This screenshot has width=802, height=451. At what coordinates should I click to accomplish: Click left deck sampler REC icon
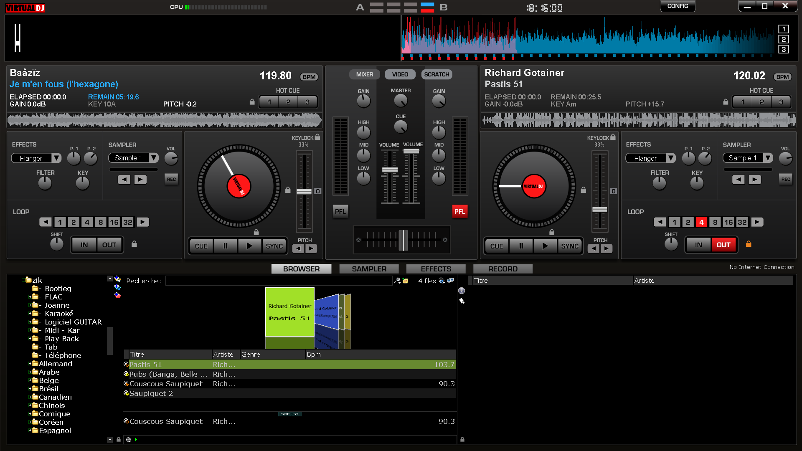[x=171, y=180]
